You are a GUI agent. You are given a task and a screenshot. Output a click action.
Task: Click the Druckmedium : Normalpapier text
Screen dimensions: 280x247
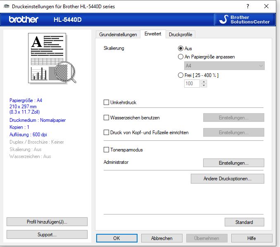click(x=38, y=120)
